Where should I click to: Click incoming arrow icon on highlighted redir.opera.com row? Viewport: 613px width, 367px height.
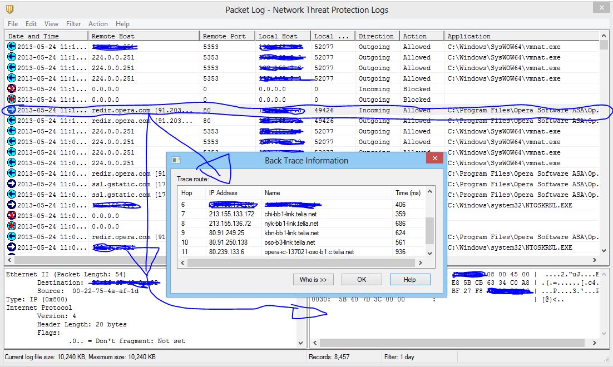pos(11,110)
